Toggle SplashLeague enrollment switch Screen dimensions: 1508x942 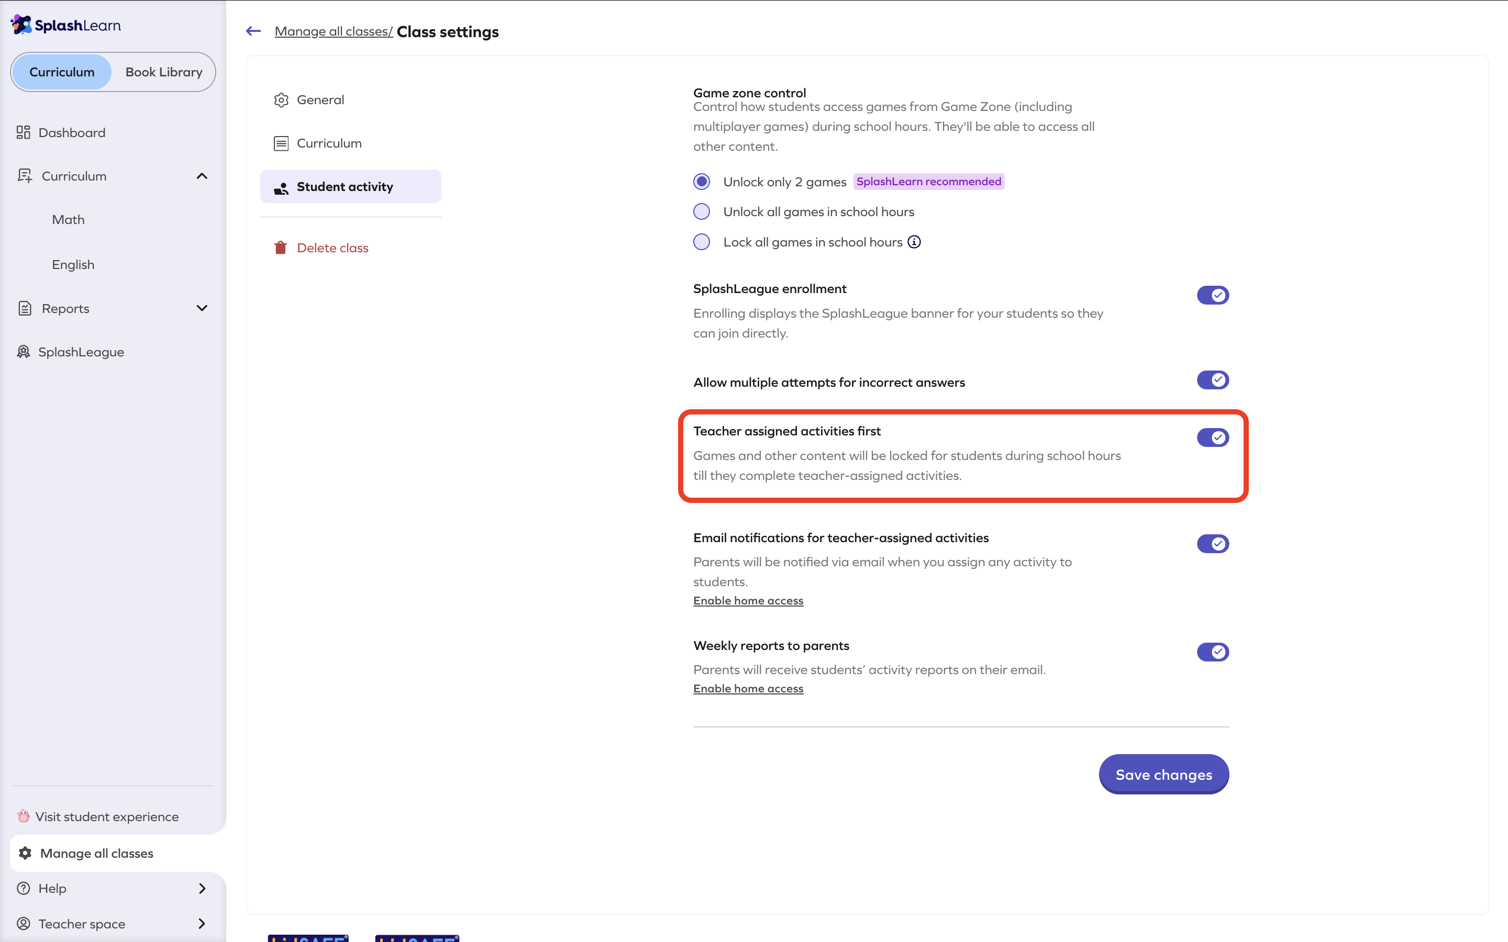[x=1213, y=295]
